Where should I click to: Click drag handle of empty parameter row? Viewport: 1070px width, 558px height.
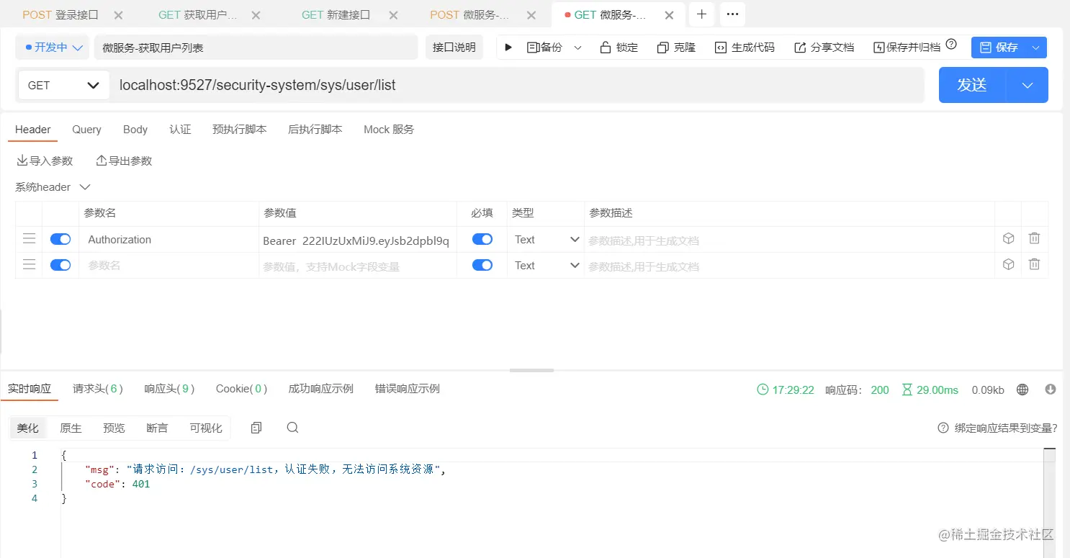coord(29,265)
